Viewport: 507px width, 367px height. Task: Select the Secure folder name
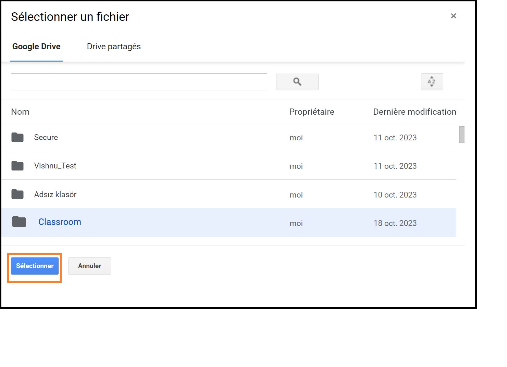[x=46, y=137]
